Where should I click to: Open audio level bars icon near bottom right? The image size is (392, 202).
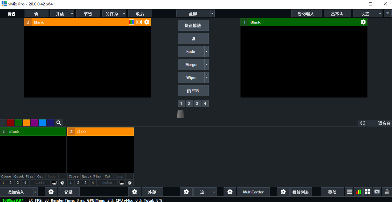tap(359, 192)
